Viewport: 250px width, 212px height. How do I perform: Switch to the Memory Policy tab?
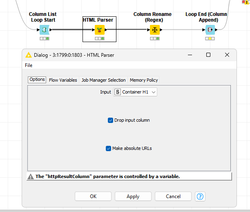(x=144, y=80)
